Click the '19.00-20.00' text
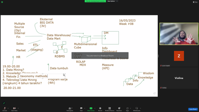Screen dimensions: 199x112 [11, 66]
